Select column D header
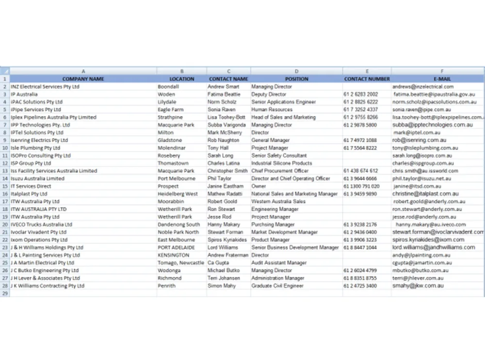485x363 pixels. pyautogui.click(x=297, y=71)
